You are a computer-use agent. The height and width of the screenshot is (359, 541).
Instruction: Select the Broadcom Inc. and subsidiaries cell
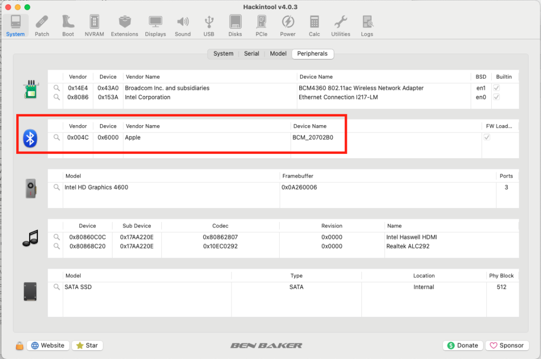pyautogui.click(x=167, y=88)
